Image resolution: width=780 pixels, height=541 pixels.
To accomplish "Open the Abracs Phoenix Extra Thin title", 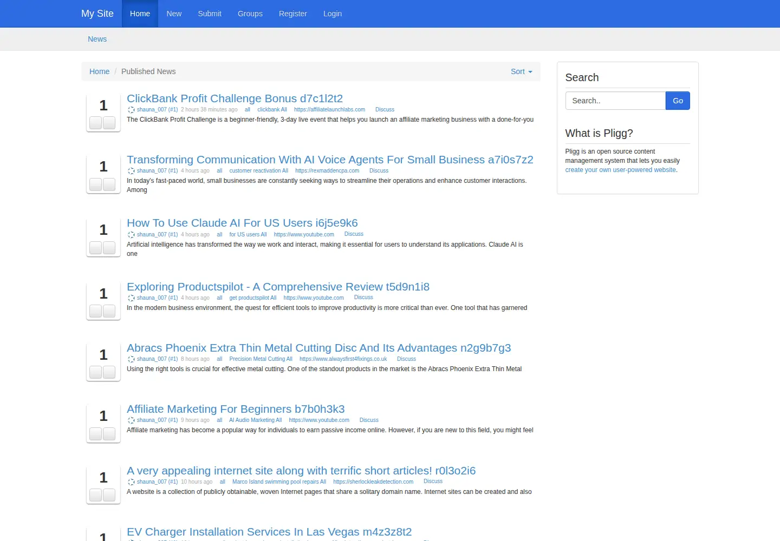I will [319, 348].
